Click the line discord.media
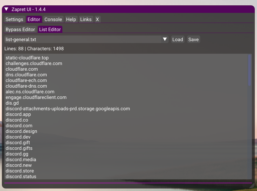Viewport: 257px width, 191px height. [21, 160]
